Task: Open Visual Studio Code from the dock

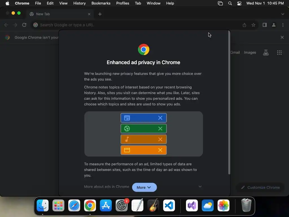Action: coord(169,205)
